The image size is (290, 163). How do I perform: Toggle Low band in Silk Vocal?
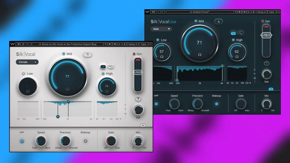23,74
